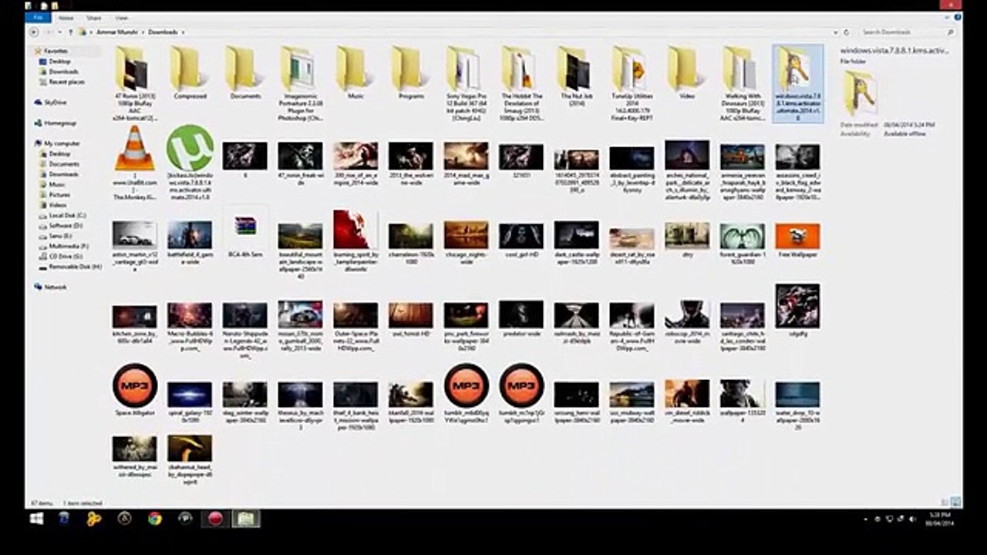Select Network in the navigation pane
This screenshot has width=987, height=555.
pyautogui.click(x=55, y=287)
